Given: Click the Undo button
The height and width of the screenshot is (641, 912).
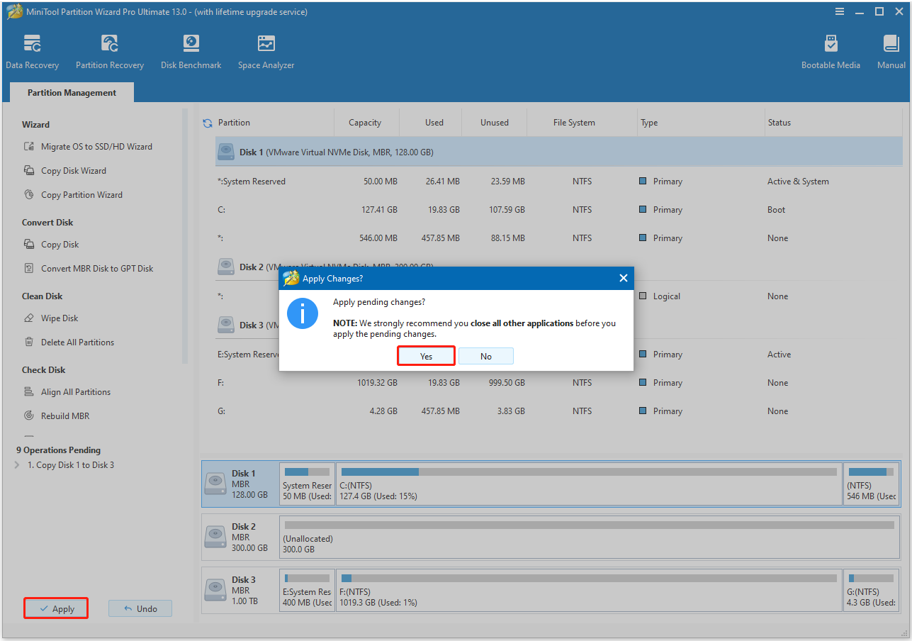Looking at the screenshot, I should [x=140, y=608].
